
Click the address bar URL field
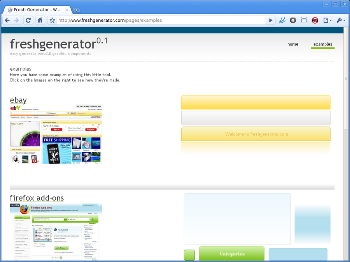(x=161, y=21)
